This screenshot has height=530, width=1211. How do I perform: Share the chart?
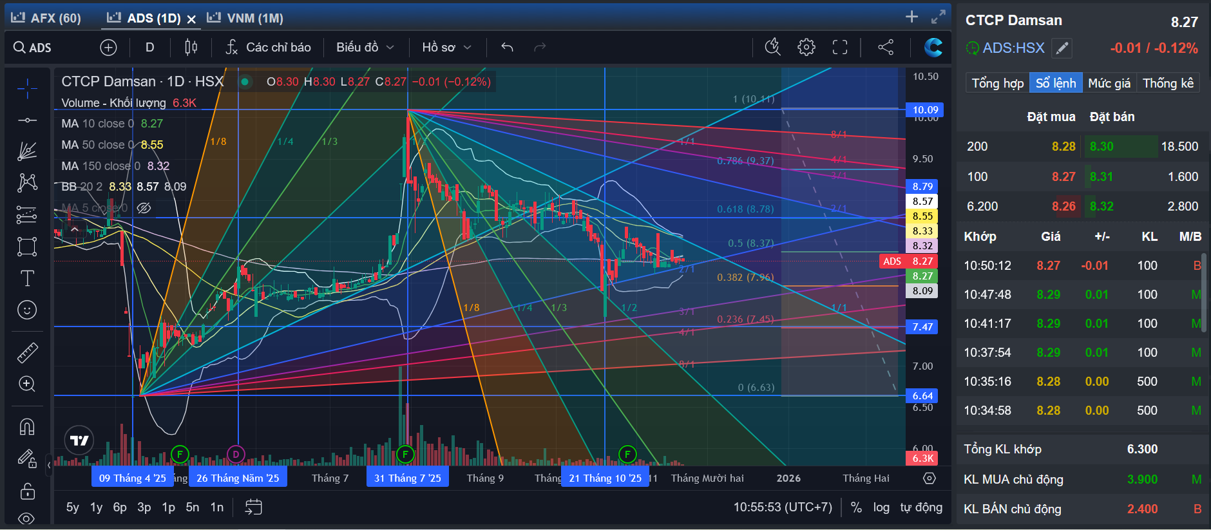[886, 47]
